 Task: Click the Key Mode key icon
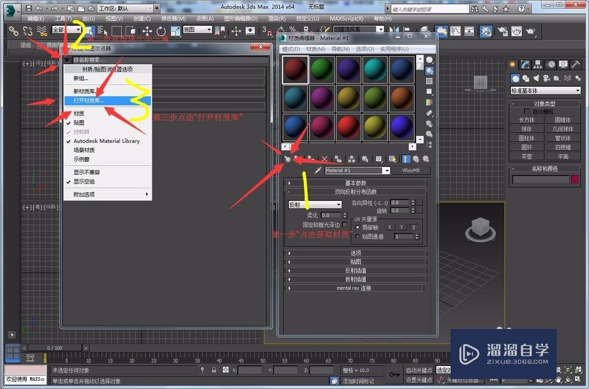[395, 374]
